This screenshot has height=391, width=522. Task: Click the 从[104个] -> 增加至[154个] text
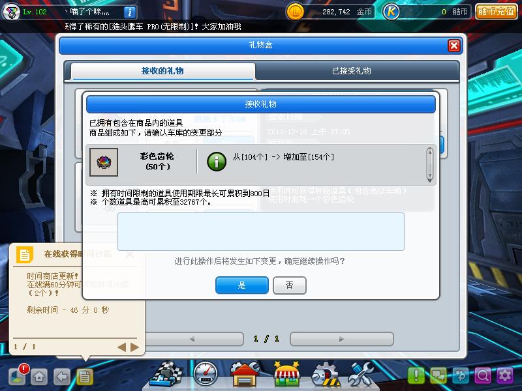283,157
